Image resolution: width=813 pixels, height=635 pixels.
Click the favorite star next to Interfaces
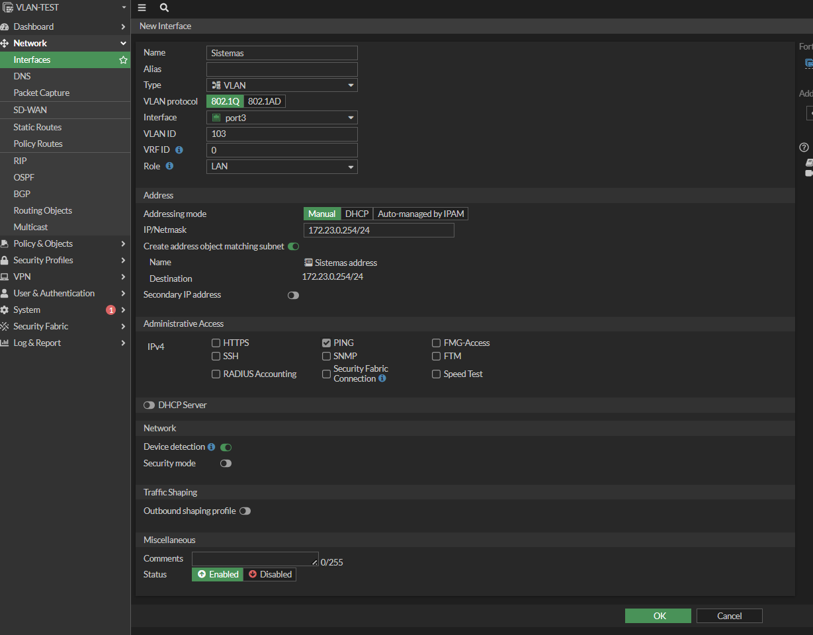point(123,60)
